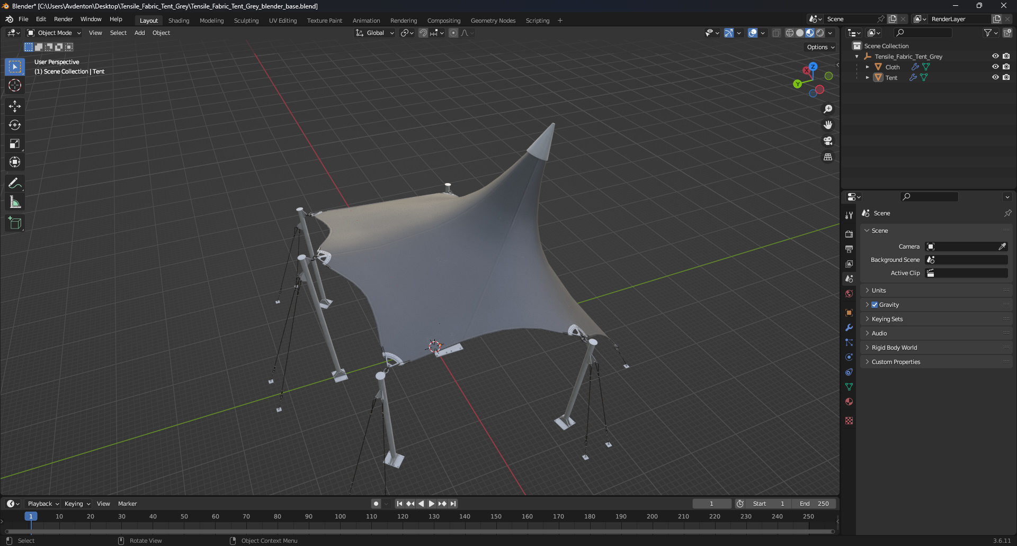
Task: Hide the Cloth object in viewport
Action: (x=995, y=67)
